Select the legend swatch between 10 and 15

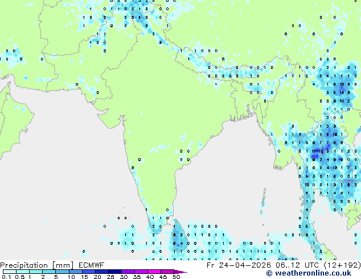pos(77,272)
